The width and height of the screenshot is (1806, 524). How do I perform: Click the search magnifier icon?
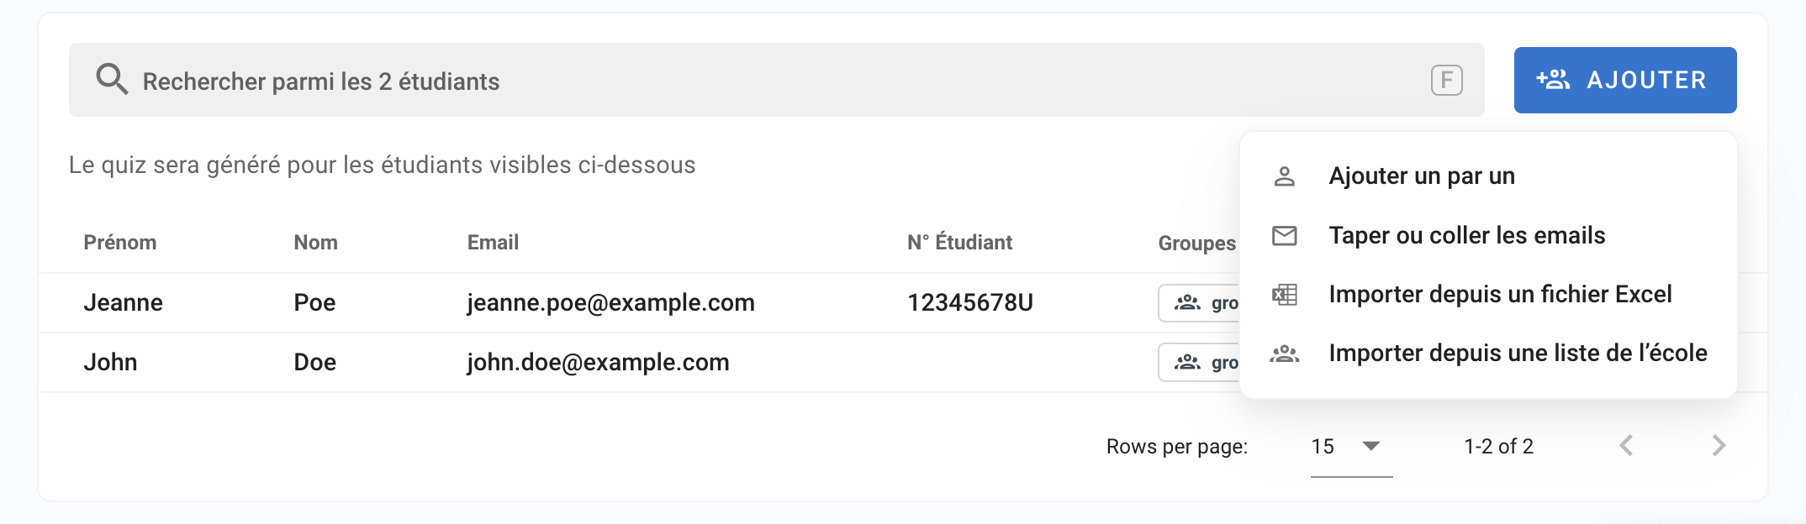[112, 80]
